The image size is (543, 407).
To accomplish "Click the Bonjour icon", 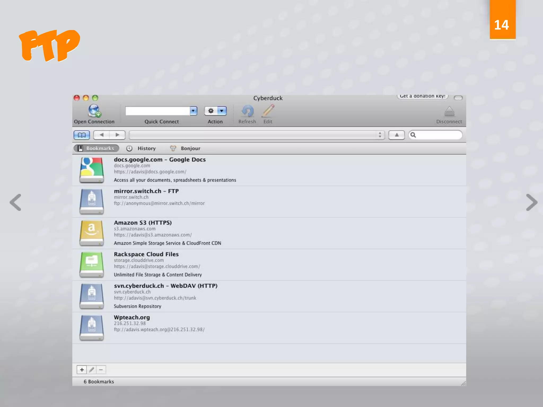I will [173, 148].
